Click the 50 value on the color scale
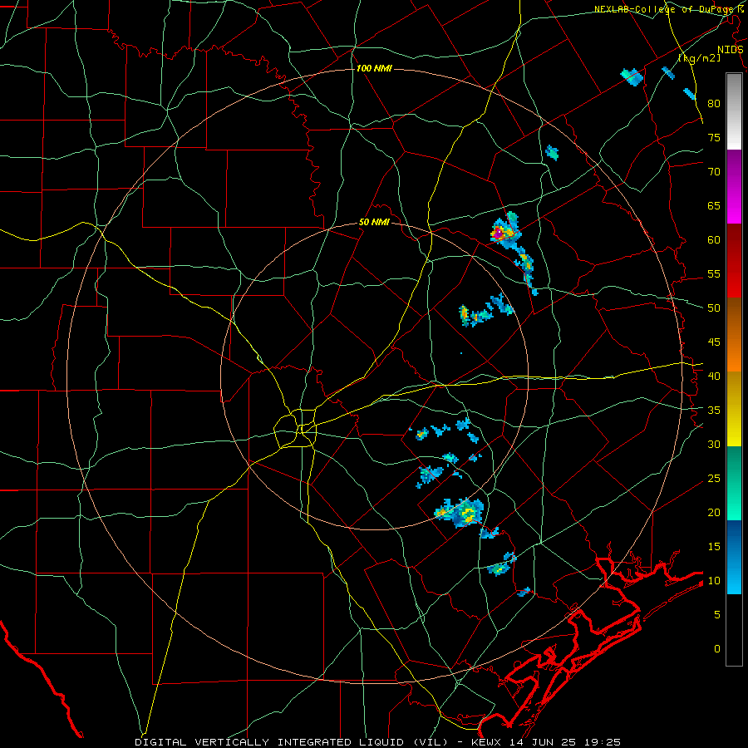Image resolution: width=748 pixels, height=748 pixels. [x=714, y=308]
